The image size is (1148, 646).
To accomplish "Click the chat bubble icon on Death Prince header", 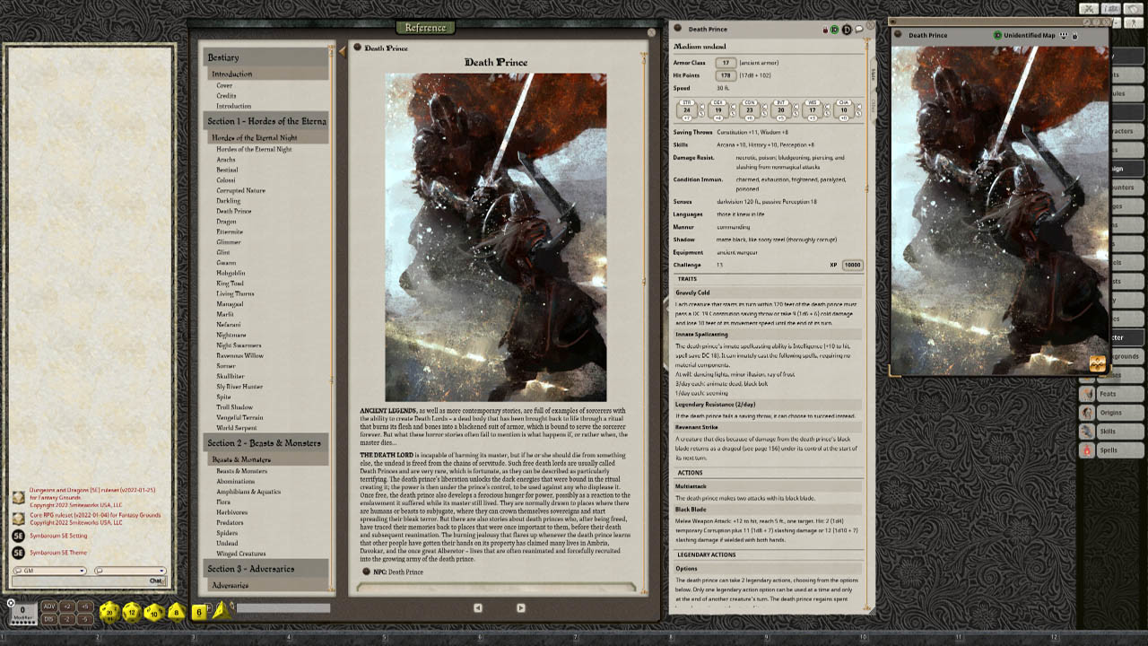I will tap(858, 29).
